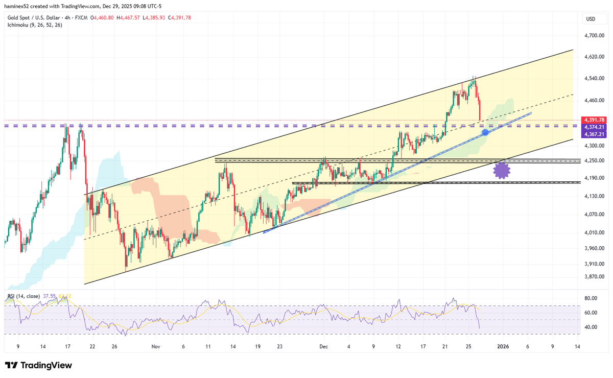Click the 4,620.00 price axis label

point(596,57)
